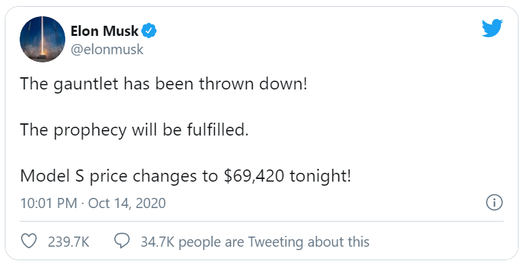Click the word "tonight!" in the tweet
Viewport: 524px width, 265px height.
tap(321, 176)
